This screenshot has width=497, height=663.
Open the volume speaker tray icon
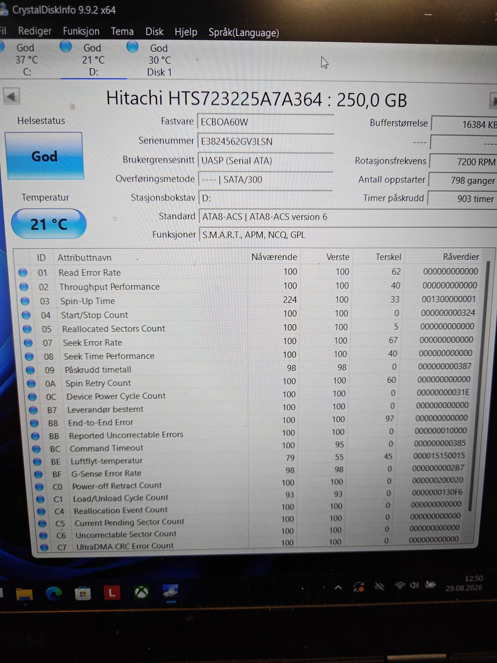(x=414, y=585)
